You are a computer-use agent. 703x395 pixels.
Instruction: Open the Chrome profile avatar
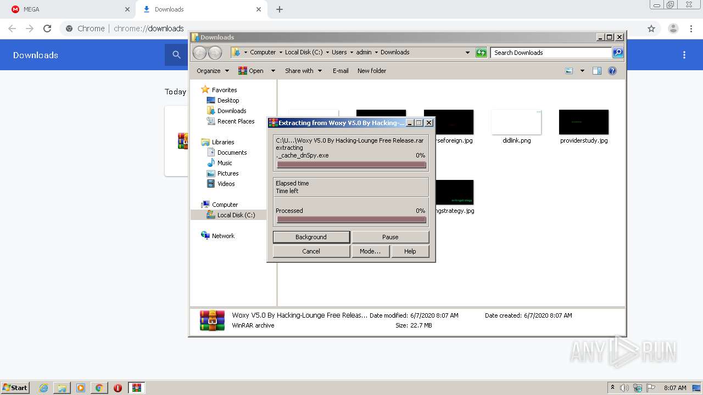click(673, 29)
